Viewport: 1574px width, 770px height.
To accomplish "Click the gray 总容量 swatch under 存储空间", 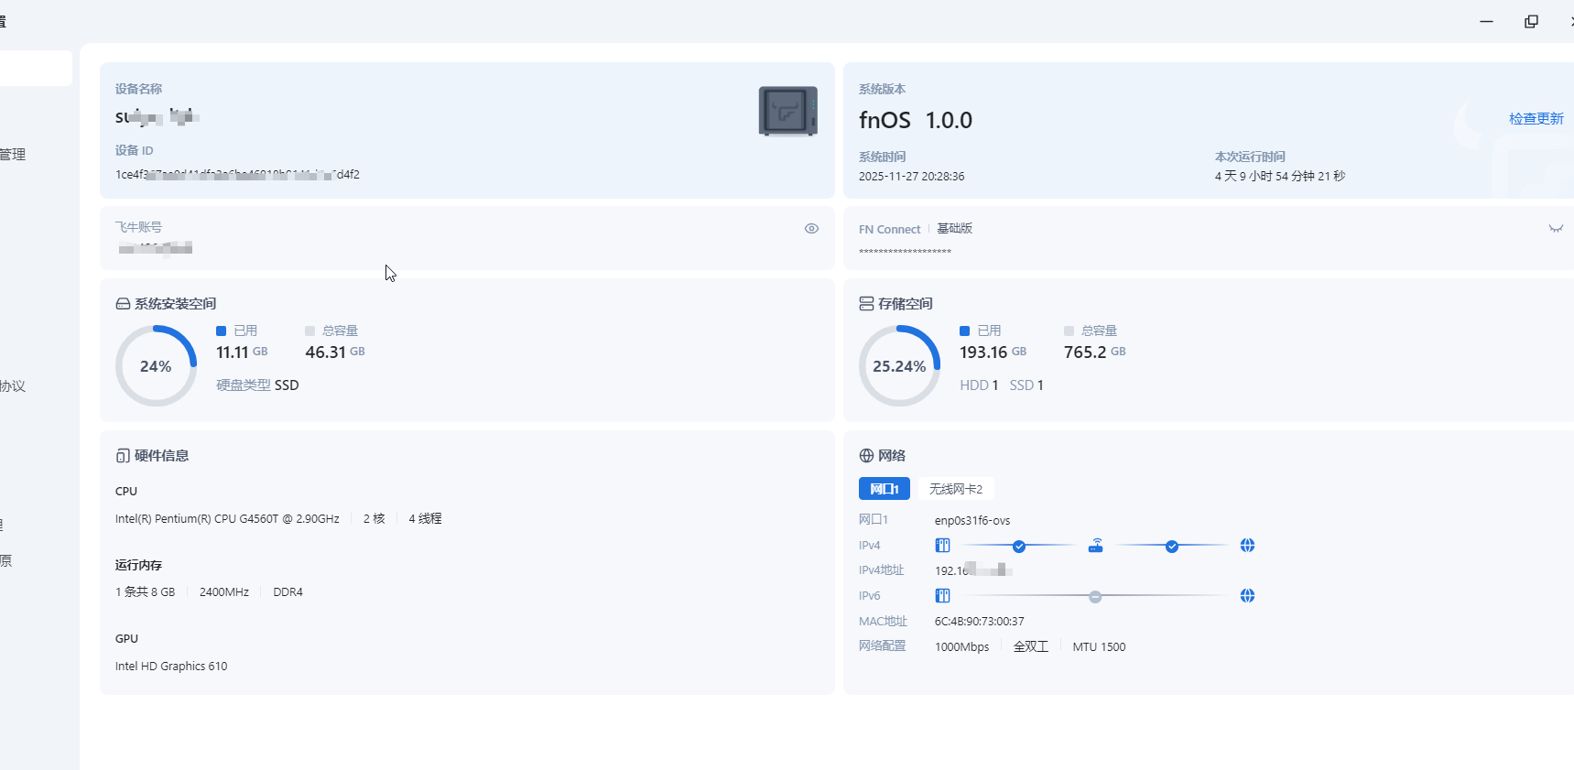I will (x=1069, y=331).
